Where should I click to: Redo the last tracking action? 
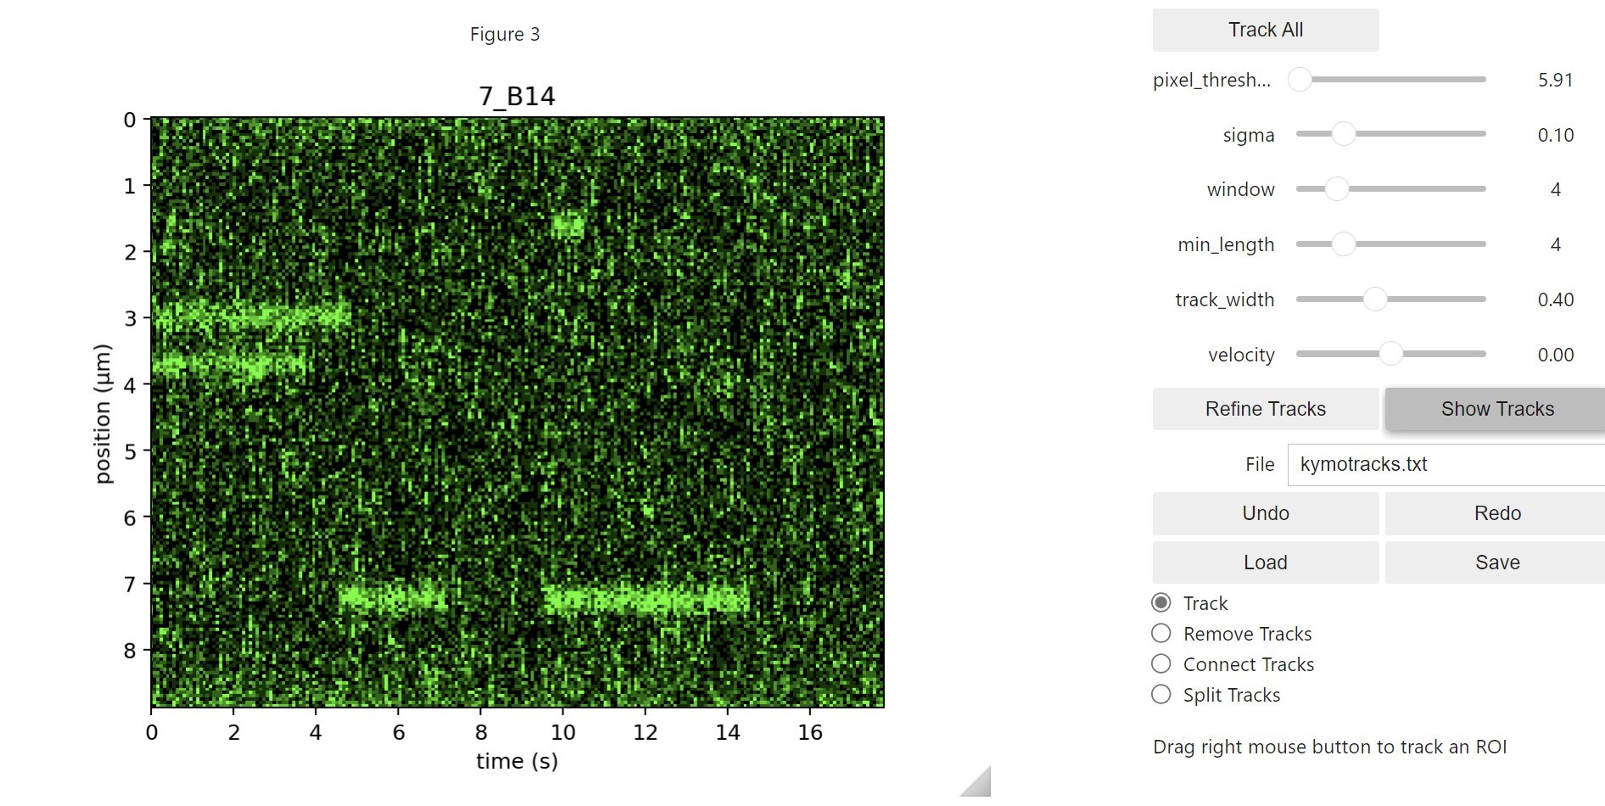(x=1496, y=513)
